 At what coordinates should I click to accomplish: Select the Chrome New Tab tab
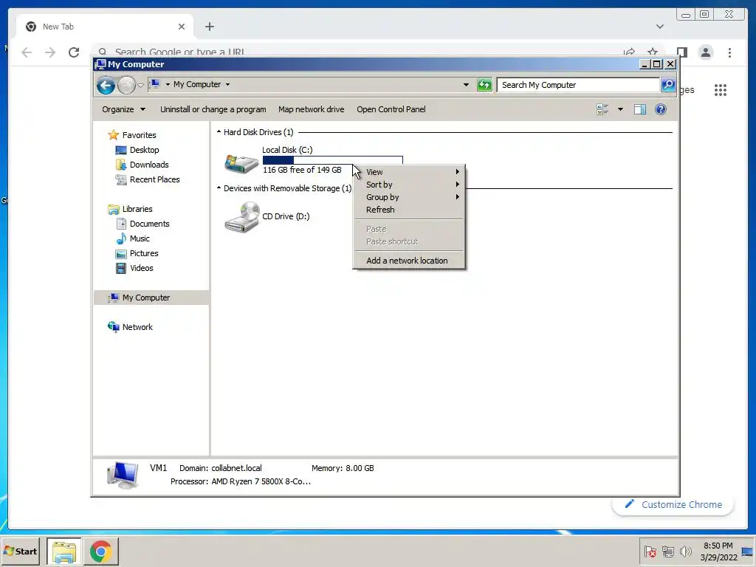(105, 27)
